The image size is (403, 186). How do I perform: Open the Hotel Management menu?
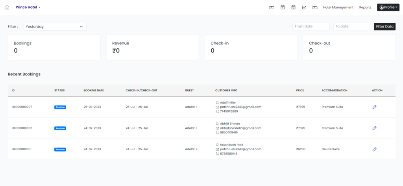pos(338,7)
